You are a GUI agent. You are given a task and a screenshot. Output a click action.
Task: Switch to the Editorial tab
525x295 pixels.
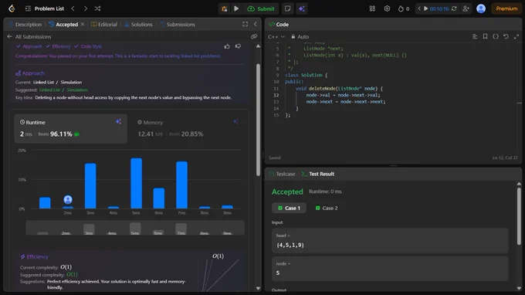104,25
